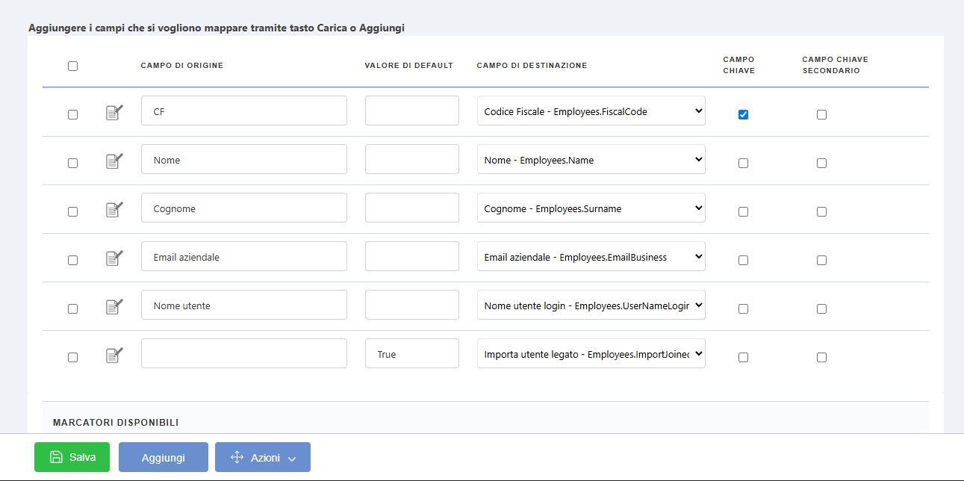Select the CF row checkbox
The image size is (964, 481).
point(72,114)
